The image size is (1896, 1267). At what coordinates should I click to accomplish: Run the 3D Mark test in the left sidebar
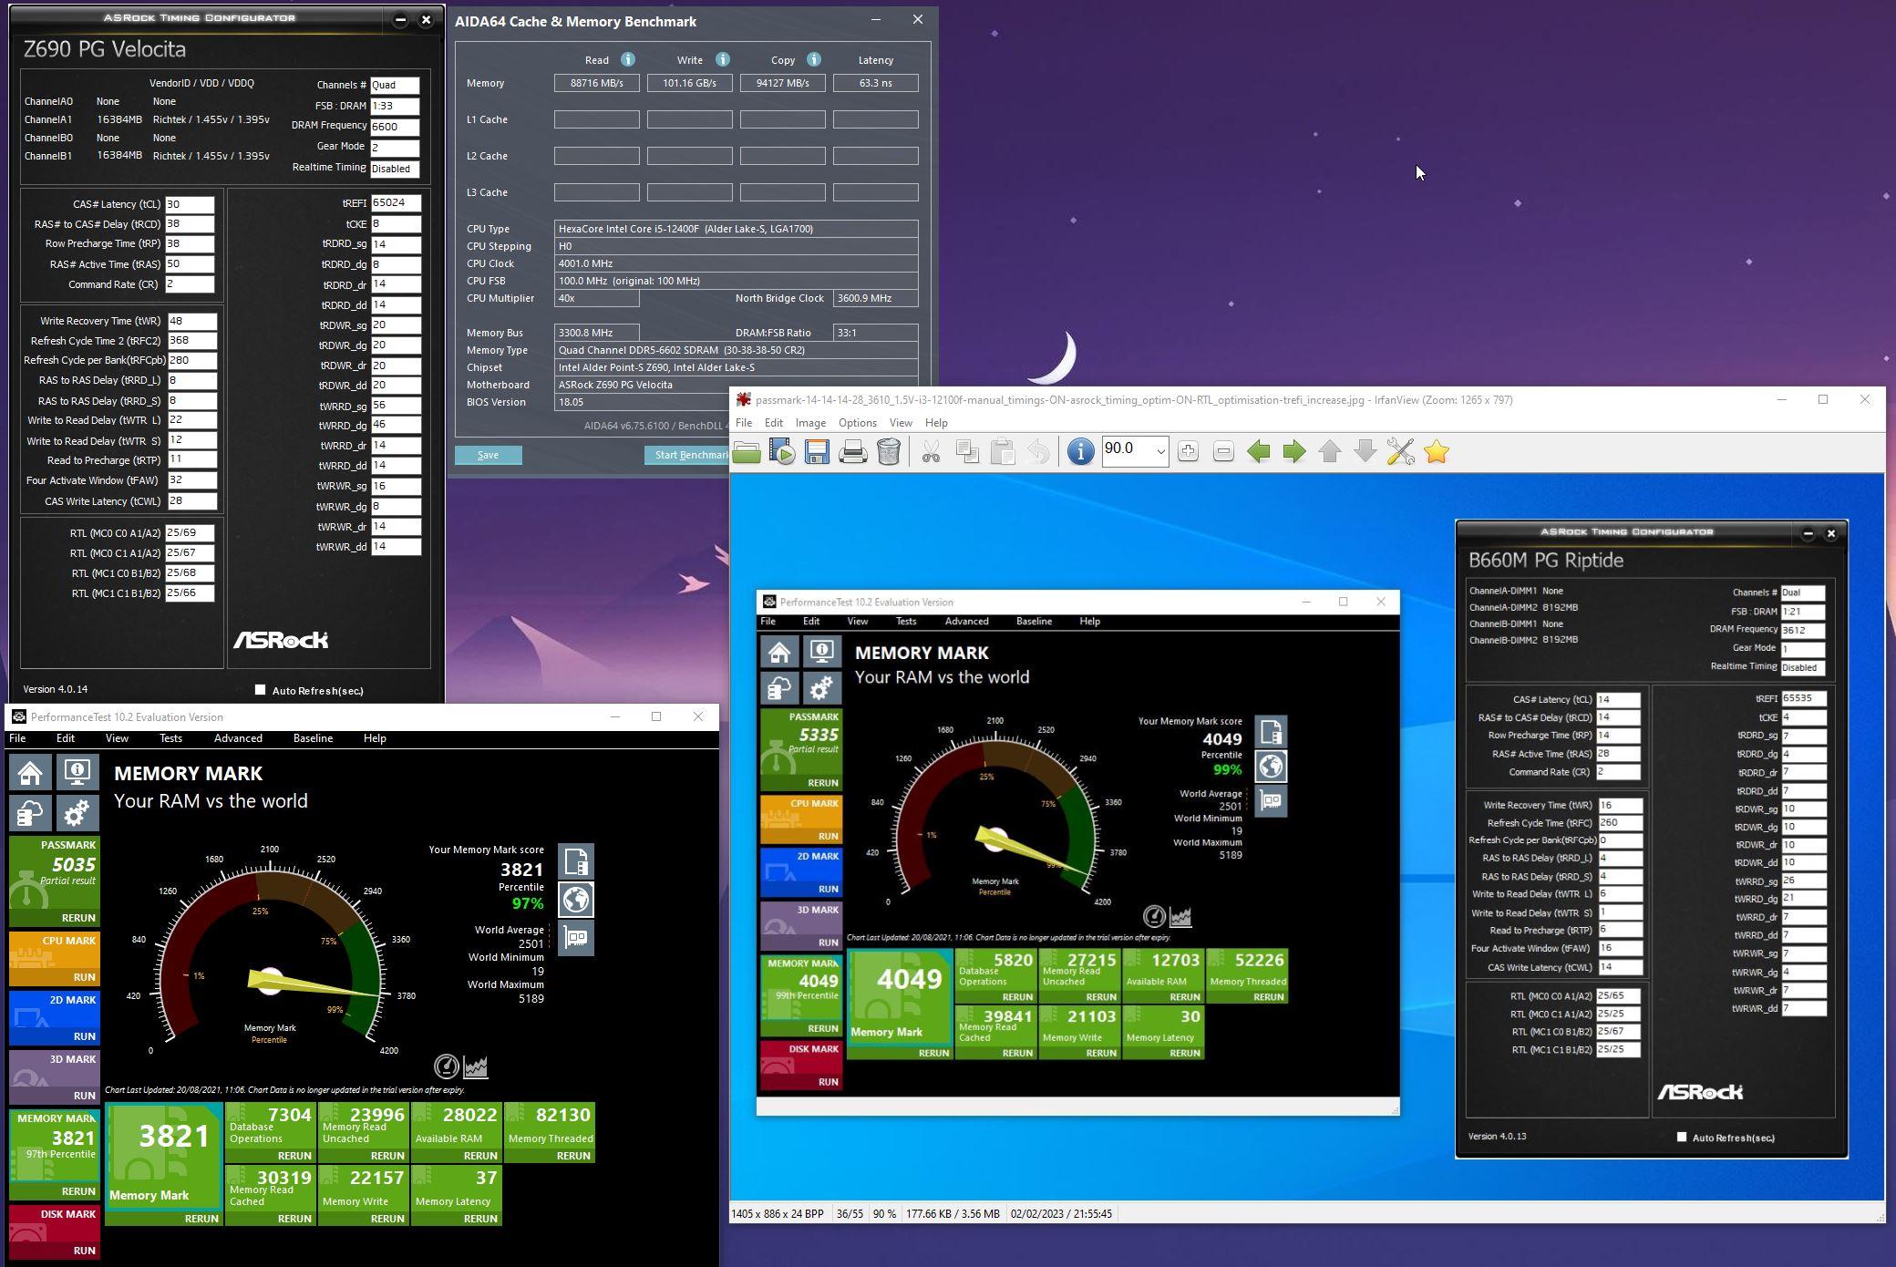click(85, 1096)
